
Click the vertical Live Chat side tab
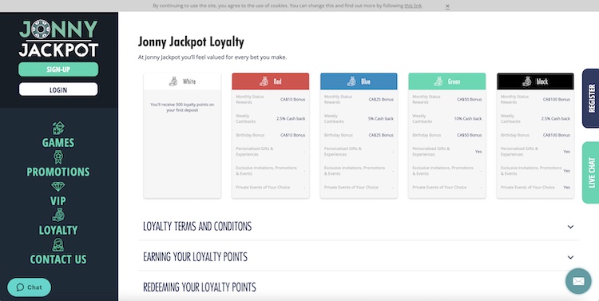tap(591, 172)
